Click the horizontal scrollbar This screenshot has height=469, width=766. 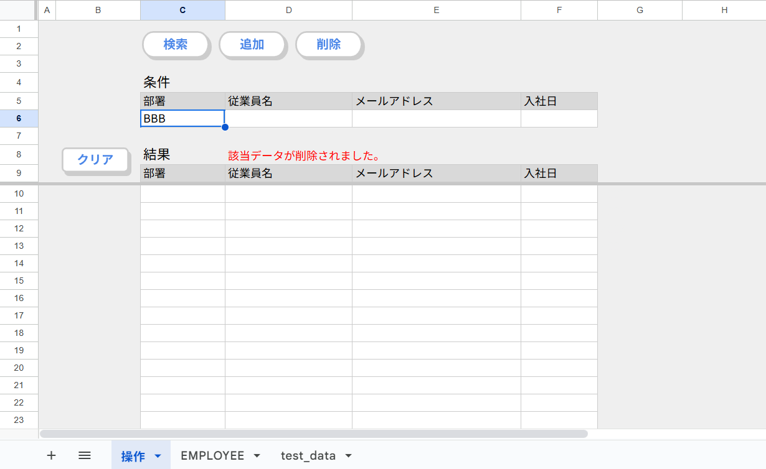pyautogui.click(x=314, y=434)
